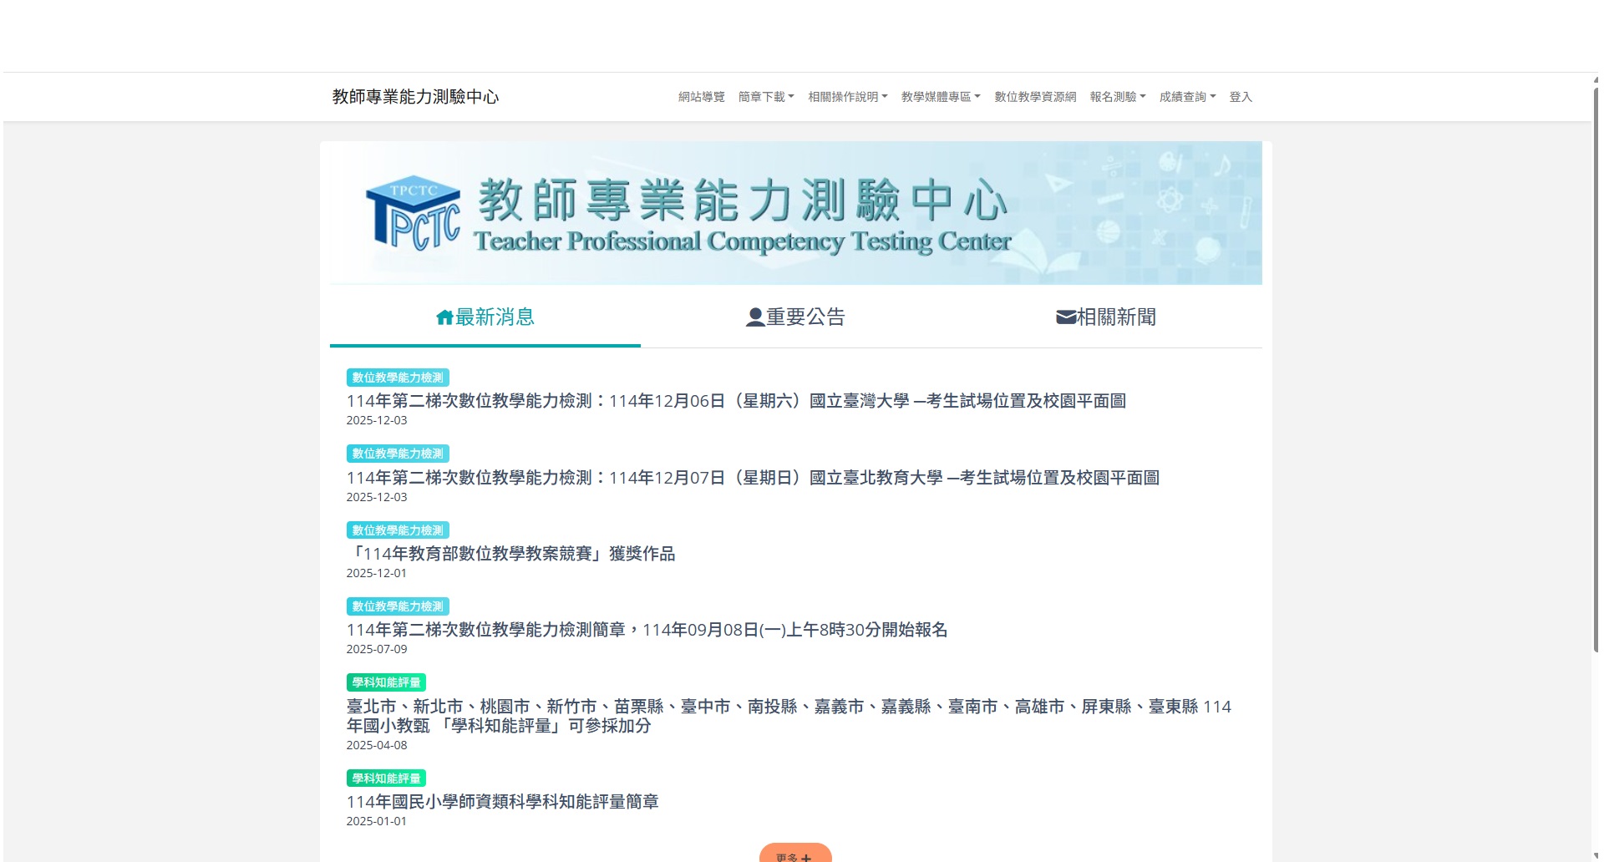Click the envelope icon on 相關新聞 tab

[1064, 316]
